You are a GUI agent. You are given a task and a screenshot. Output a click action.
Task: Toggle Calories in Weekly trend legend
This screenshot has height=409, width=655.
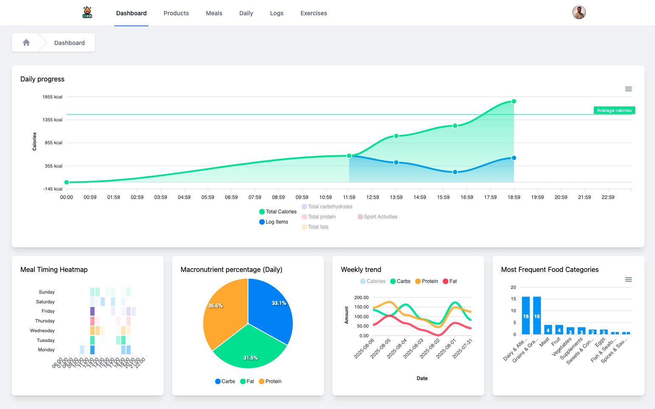[373, 281]
